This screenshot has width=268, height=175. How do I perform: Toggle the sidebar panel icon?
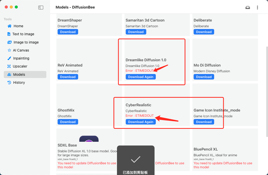pos(41,7)
